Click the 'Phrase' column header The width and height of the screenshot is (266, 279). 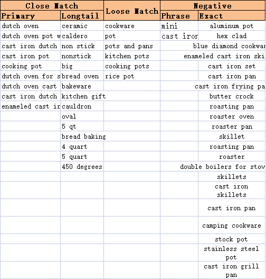click(x=179, y=16)
